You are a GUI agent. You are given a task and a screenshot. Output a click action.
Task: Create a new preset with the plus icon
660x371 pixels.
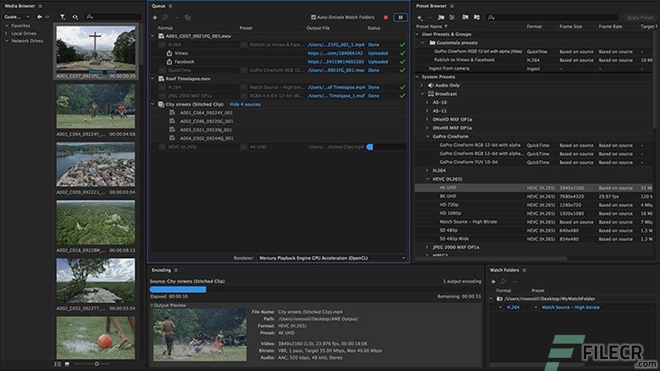[x=419, y=18]
